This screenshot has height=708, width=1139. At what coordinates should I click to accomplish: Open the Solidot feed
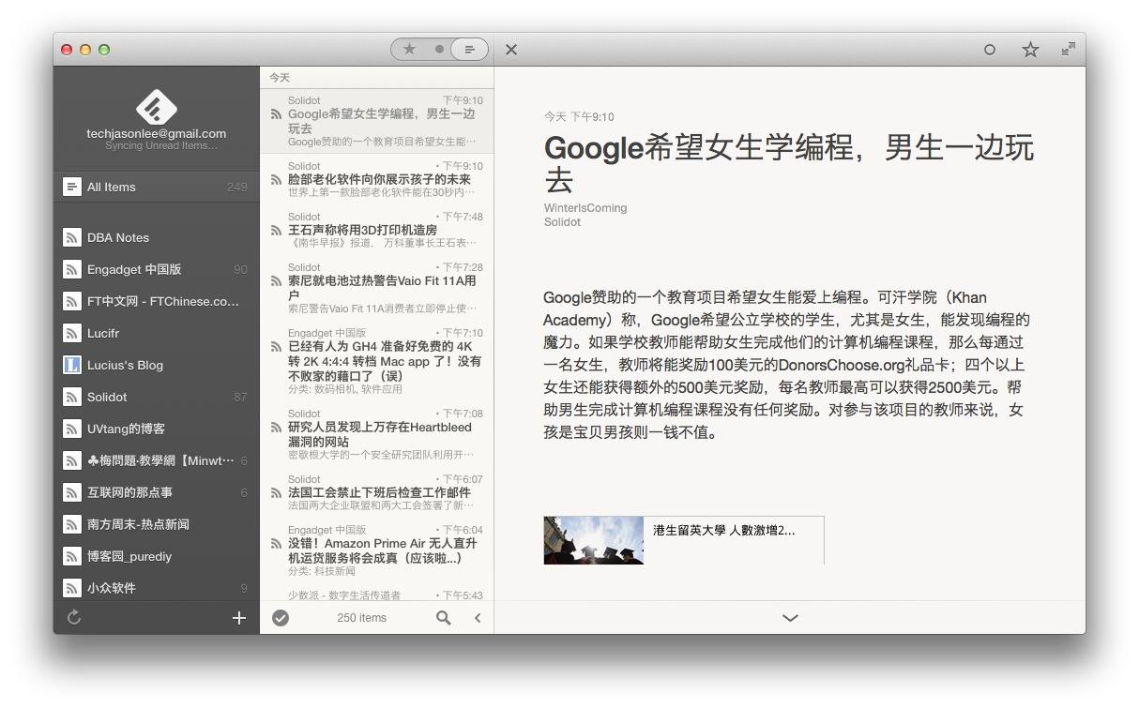click(x=157, y=397)
